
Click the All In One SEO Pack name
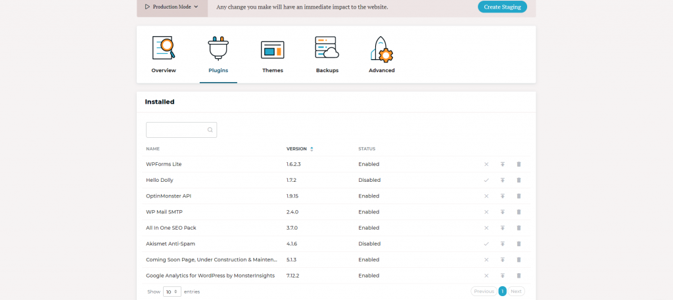(x=171, y=228)
